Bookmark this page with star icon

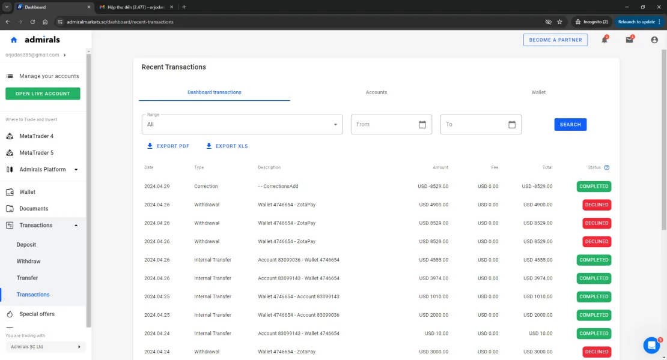click(560, 22)
